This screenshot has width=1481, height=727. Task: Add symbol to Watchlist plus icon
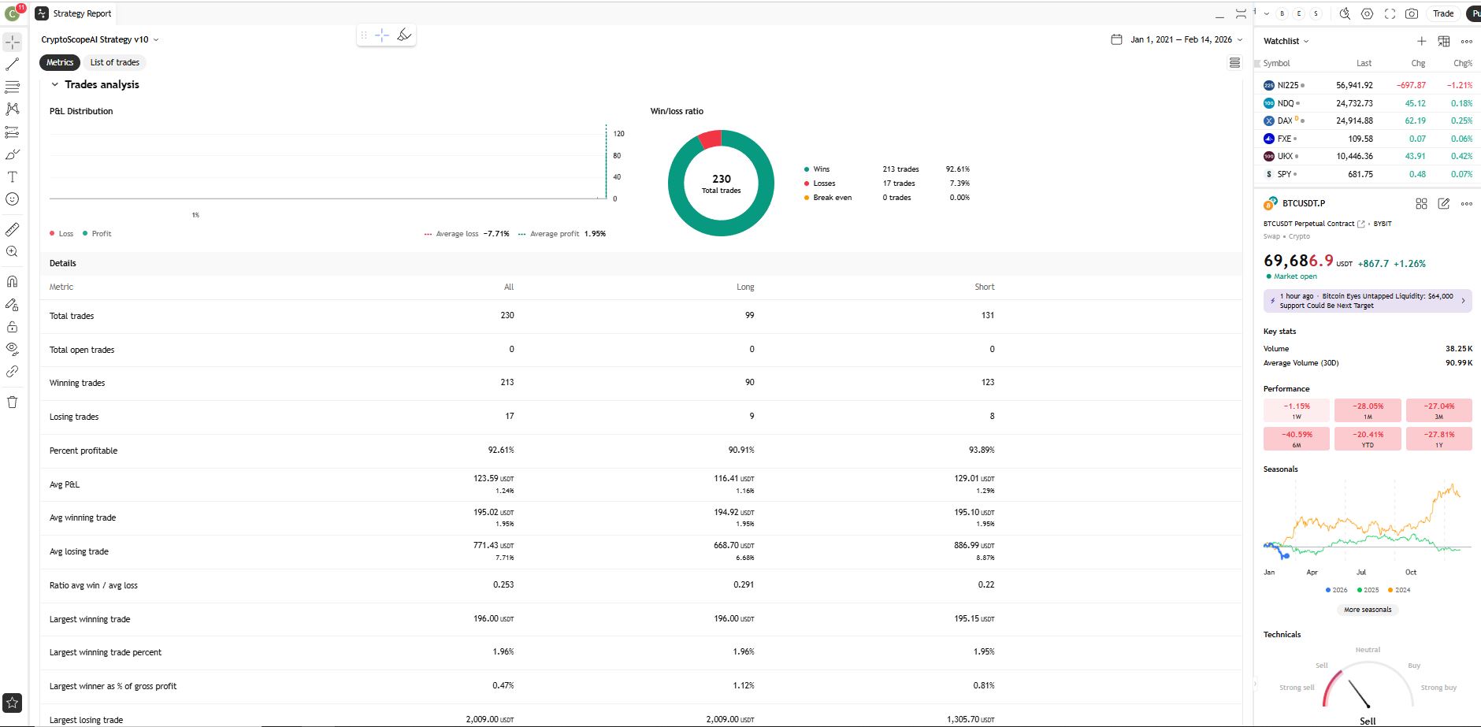[1421, 41]
